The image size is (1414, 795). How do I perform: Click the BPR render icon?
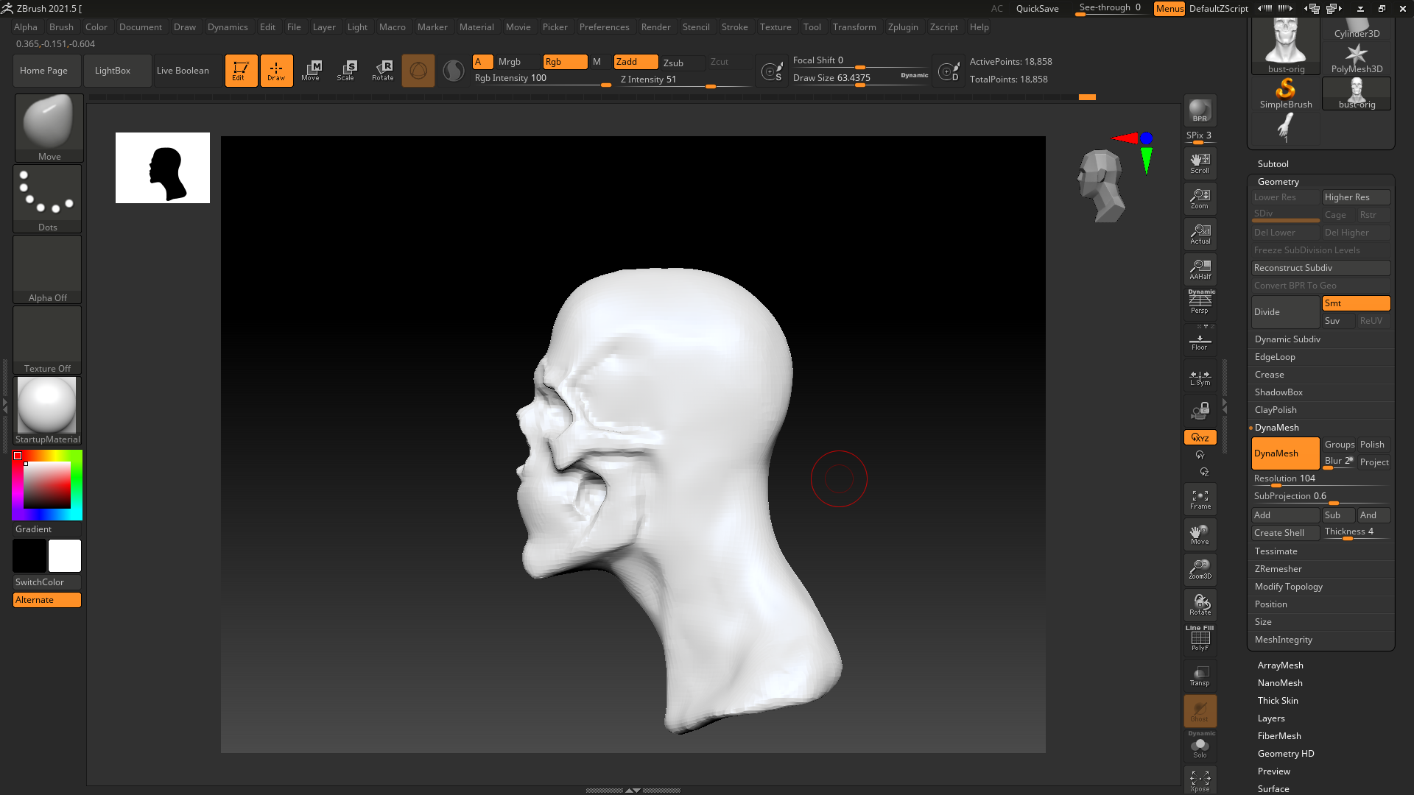tap(1200, 110)
